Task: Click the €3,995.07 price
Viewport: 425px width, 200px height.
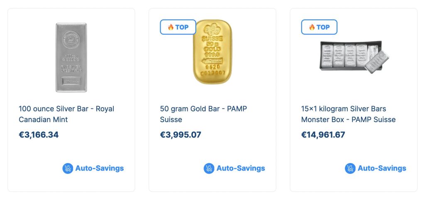Action: coord(181,135)
